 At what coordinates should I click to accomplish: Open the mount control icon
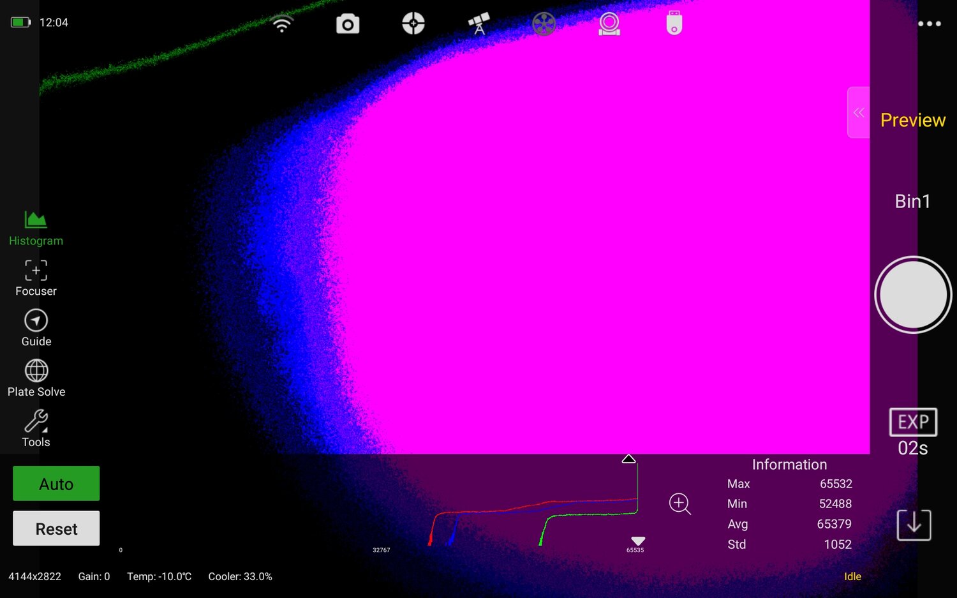pos(609,24)
